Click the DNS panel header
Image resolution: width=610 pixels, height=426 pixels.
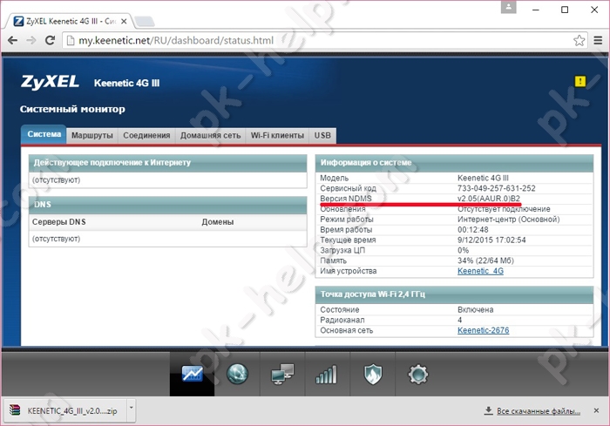[167, 204]
